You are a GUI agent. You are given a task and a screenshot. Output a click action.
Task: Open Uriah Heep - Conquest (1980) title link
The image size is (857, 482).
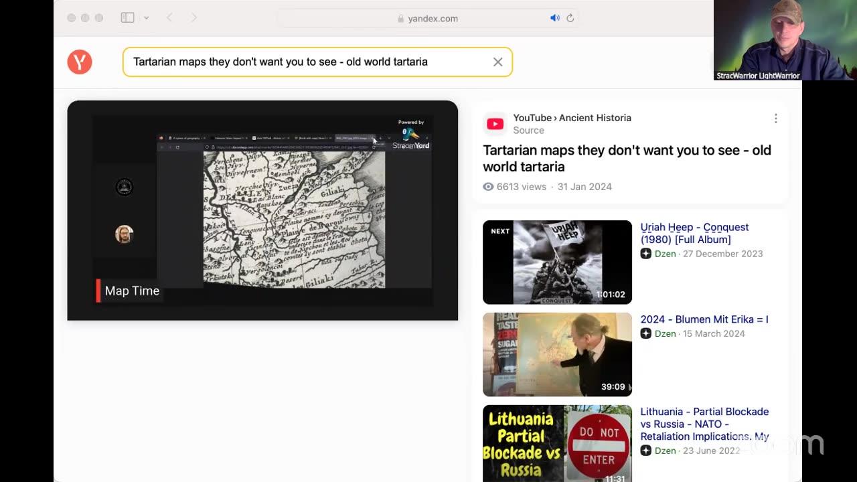tap(694, 233)
